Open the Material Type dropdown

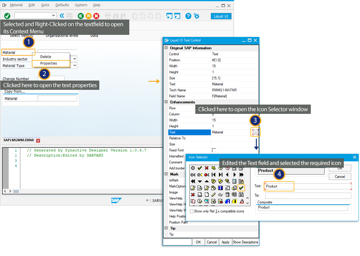click(x=75, y=65)
